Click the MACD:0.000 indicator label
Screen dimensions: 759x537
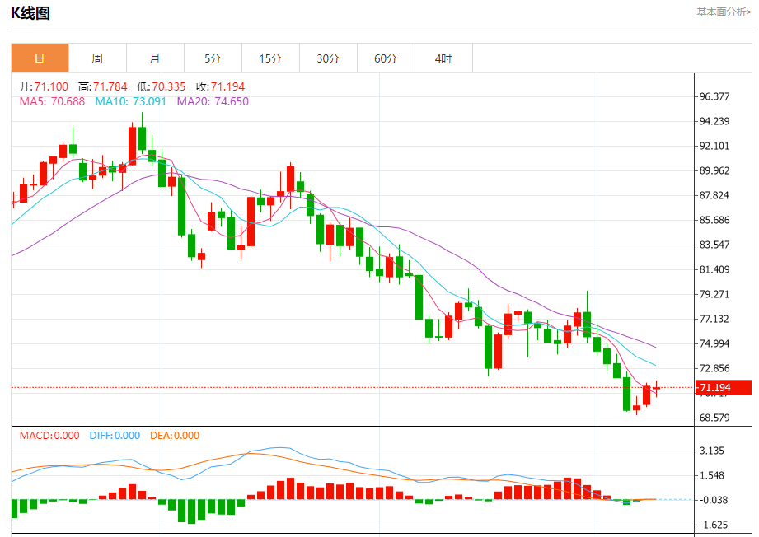coord(49,436)
